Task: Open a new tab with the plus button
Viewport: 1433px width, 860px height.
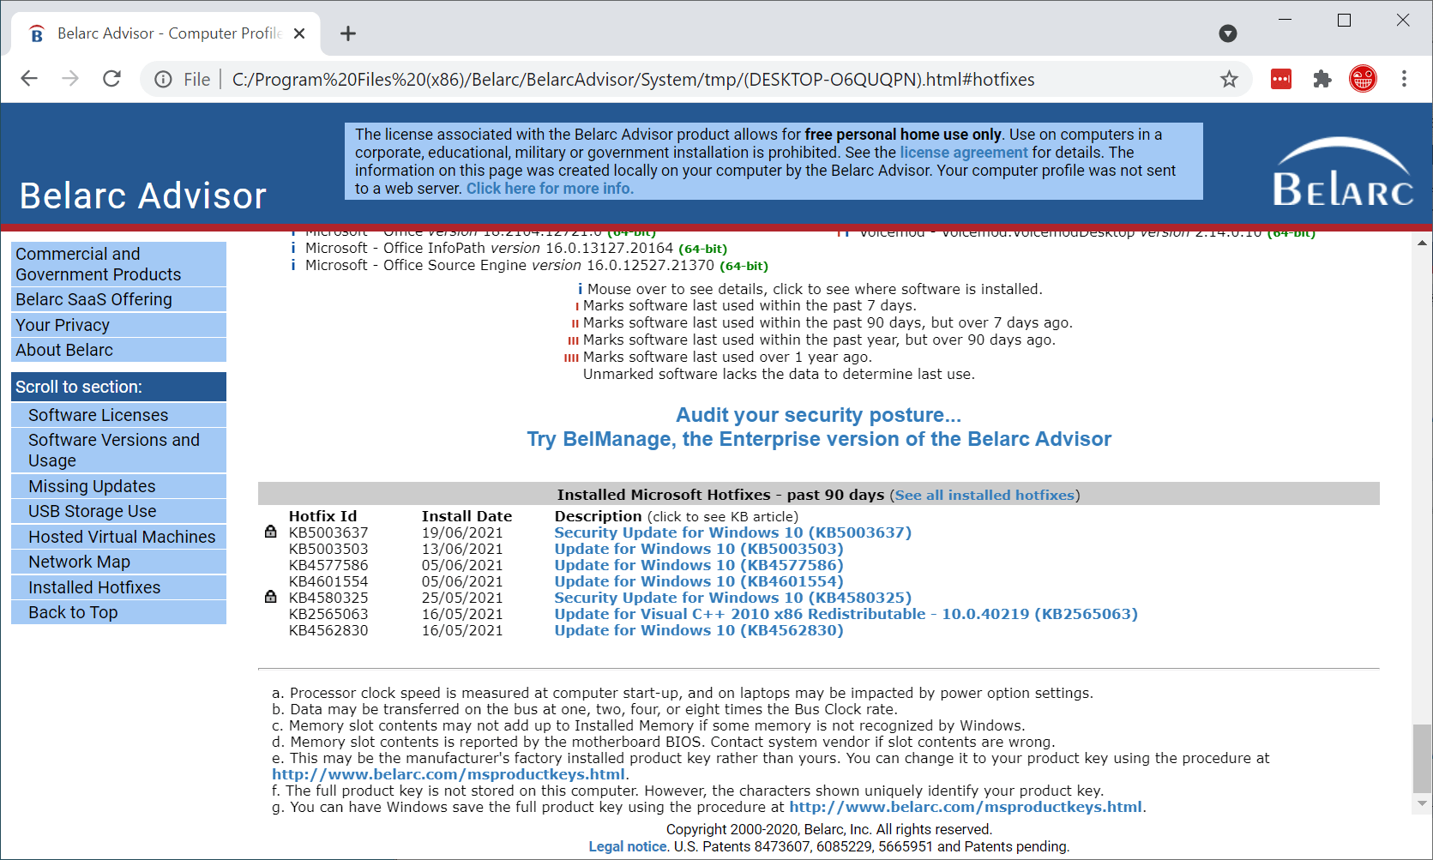Action: [347, 33]
